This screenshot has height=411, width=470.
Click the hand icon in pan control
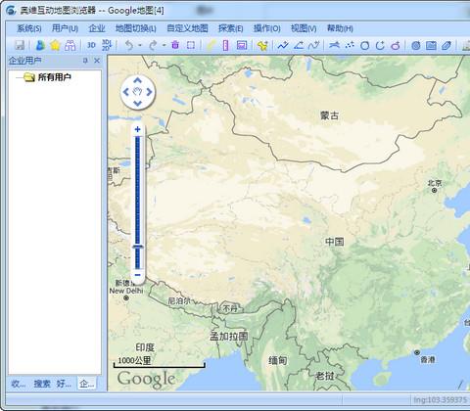click(x=137, y=92)
